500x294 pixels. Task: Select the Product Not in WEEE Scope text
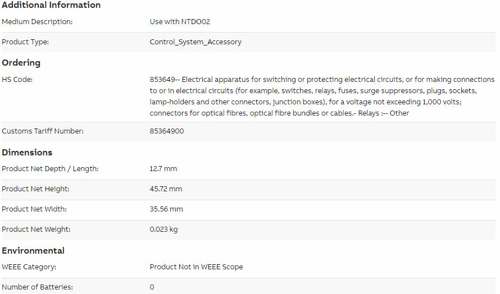196,267
